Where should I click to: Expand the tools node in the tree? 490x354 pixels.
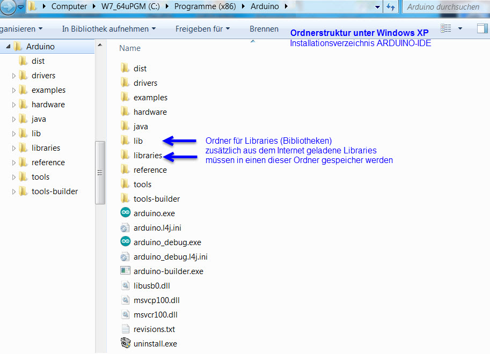point(13,177)
